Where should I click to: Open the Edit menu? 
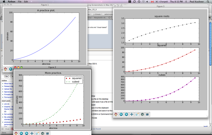click(x=26, y=1)
